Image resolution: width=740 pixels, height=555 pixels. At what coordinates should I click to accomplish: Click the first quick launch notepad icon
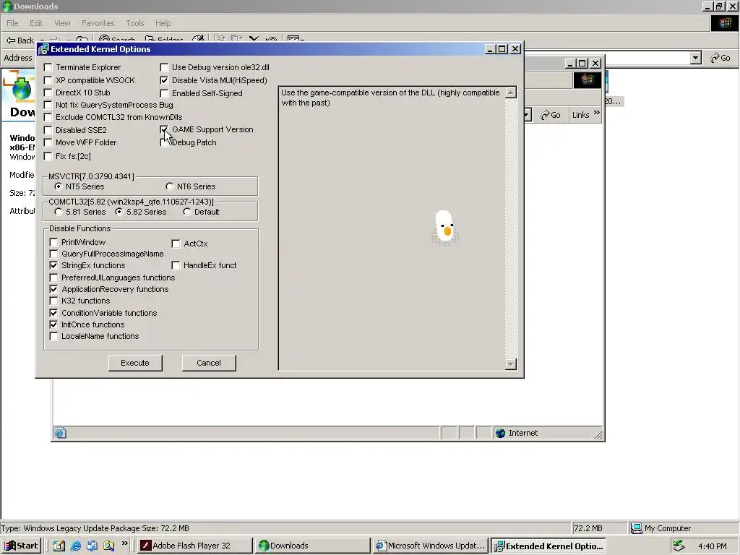[59, 546]
